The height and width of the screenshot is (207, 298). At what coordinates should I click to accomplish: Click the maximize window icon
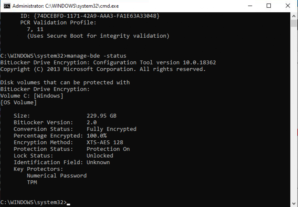tap(269, 6)
